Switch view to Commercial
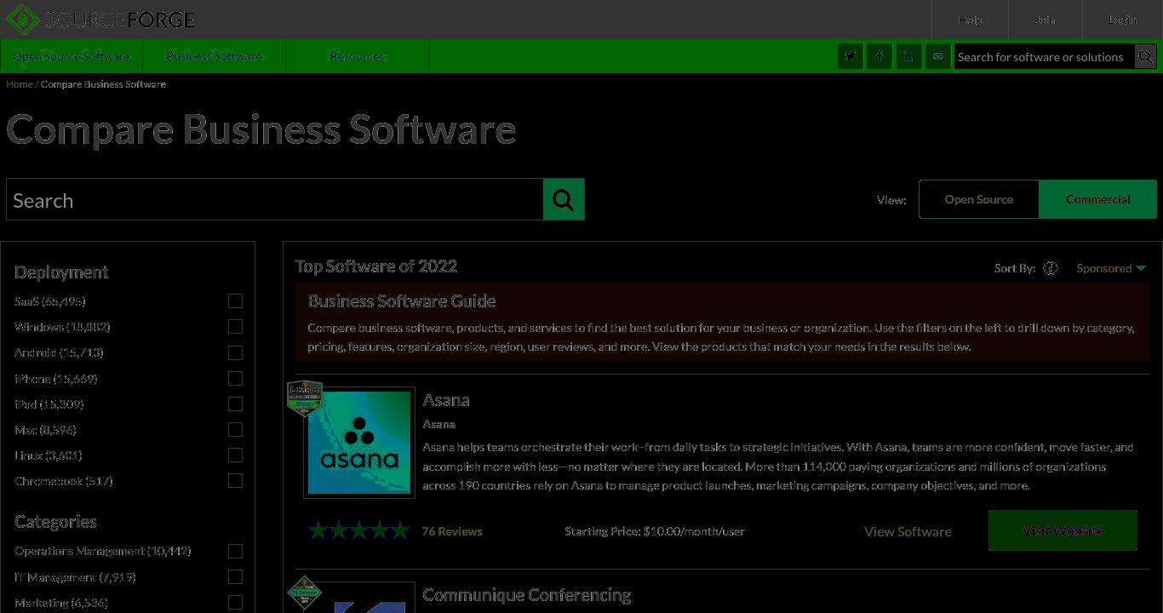The height and width of the screenshot is (613, 1163). click(1098, 199)
